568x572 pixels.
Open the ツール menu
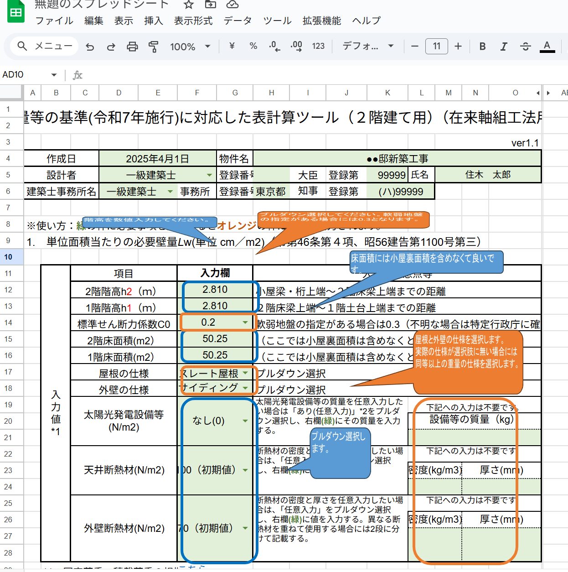point(277,21)
